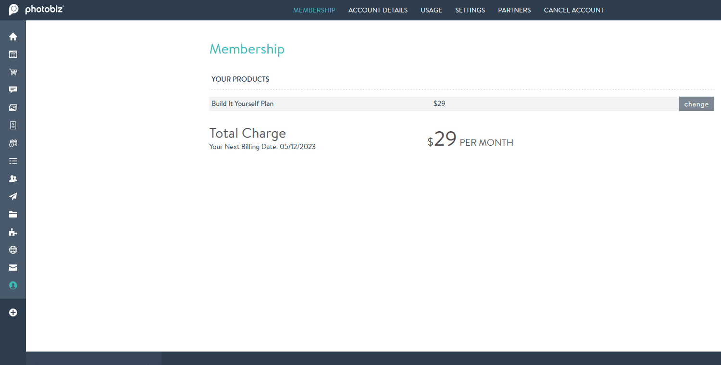This screenshot has height=365, width=721.
Task: Open the clients people icon
Action: point(13,178)
